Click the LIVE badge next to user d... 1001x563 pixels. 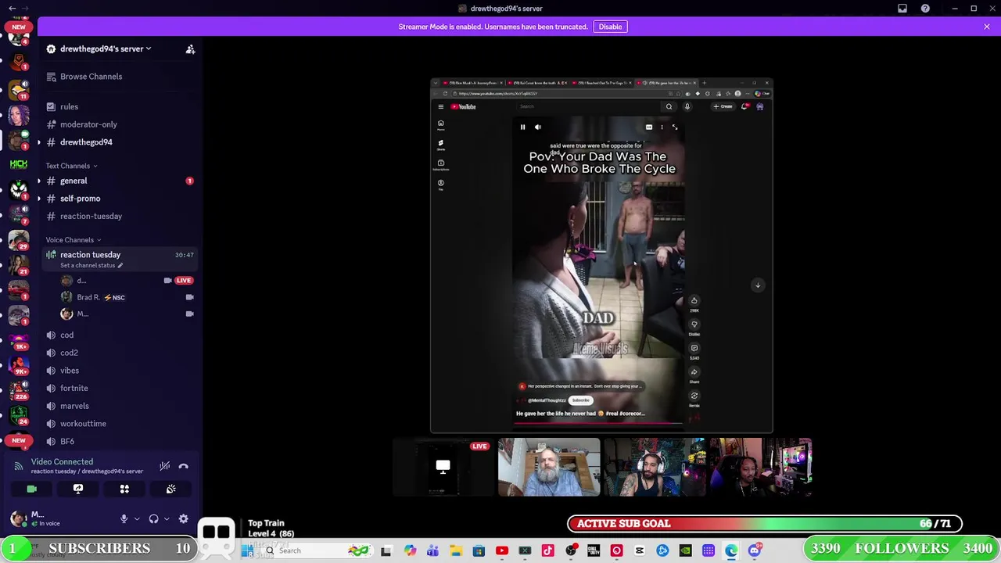click(184, 280)
